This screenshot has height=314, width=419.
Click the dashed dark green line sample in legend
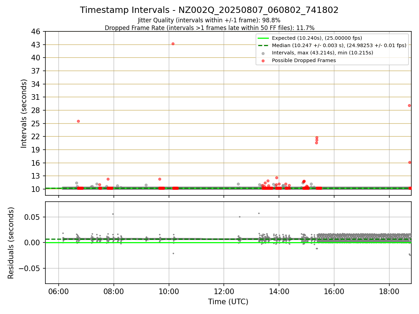[x=263, y=45]
